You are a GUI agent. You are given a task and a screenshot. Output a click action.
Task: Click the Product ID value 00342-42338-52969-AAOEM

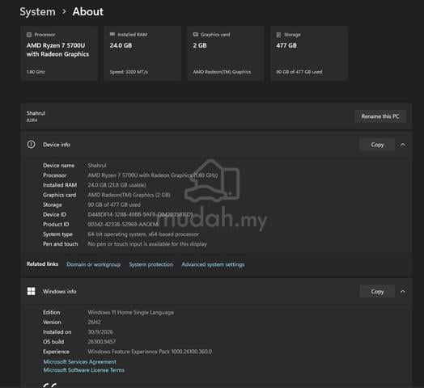[123, 224]
